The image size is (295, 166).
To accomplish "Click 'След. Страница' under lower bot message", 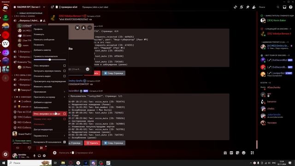I will click(114, 143).
